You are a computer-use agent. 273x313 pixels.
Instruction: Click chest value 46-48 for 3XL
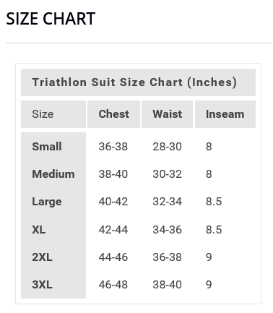pyautogui.click(x=113, y=285)
